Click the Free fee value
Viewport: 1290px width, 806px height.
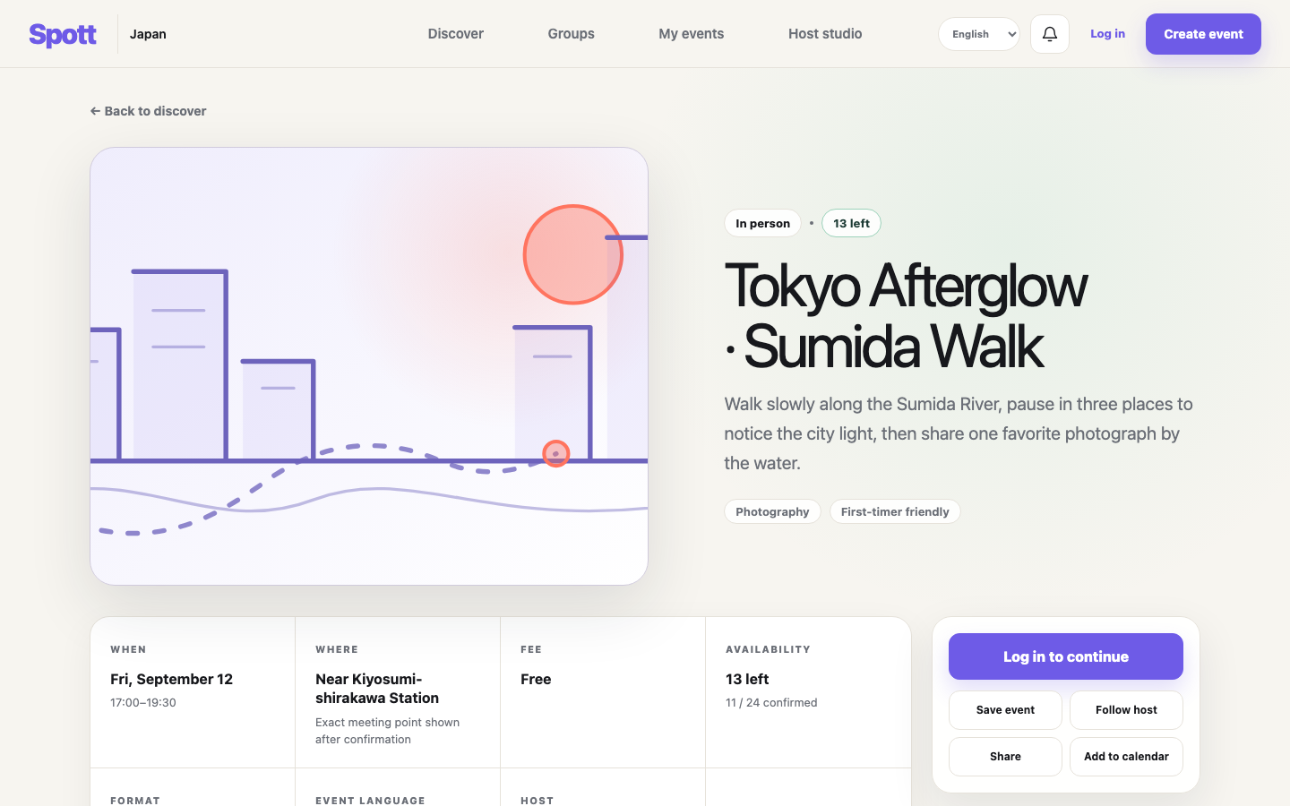click(536, 679)
